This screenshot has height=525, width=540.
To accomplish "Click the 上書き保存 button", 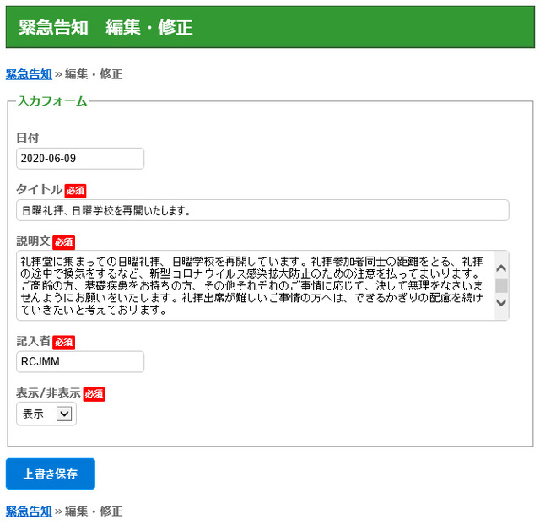I will point(51,474).
